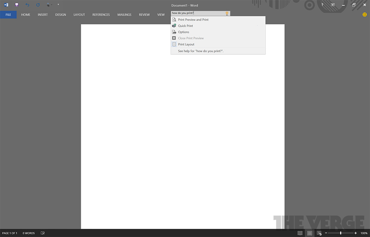Click the Redo icon in title bar
The width and height of the screenshot is (370, 237).
38,5
